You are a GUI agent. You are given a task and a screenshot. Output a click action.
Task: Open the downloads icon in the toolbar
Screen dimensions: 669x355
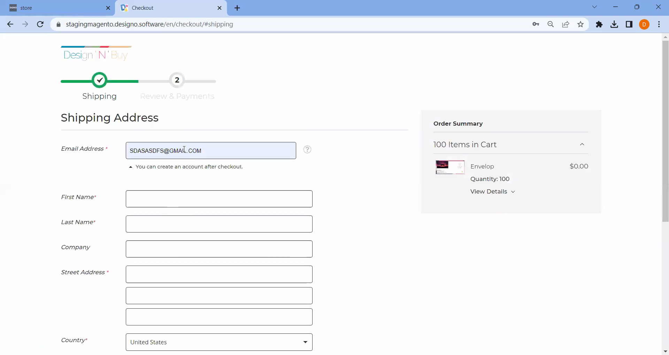pos(614,24)
